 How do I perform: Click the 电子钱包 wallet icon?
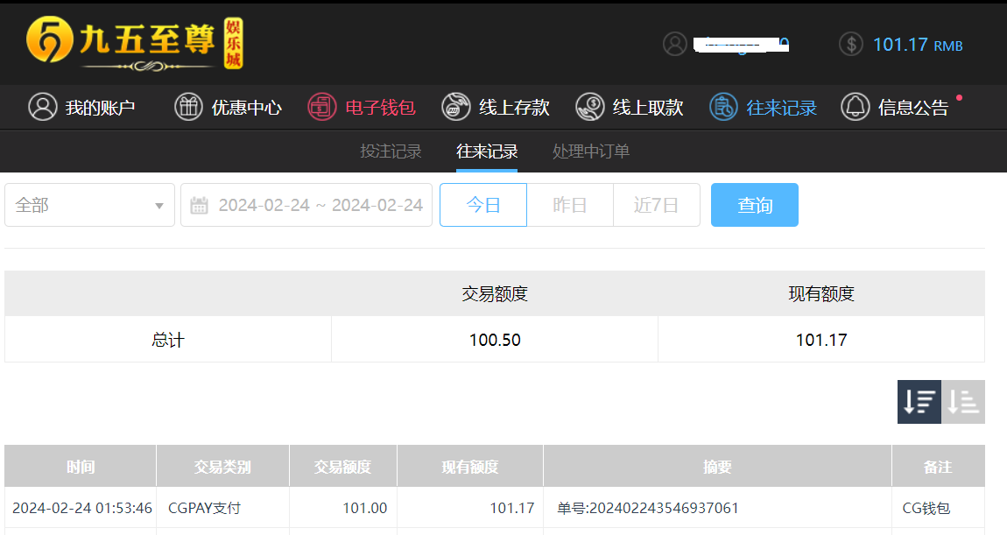point(322,107)
